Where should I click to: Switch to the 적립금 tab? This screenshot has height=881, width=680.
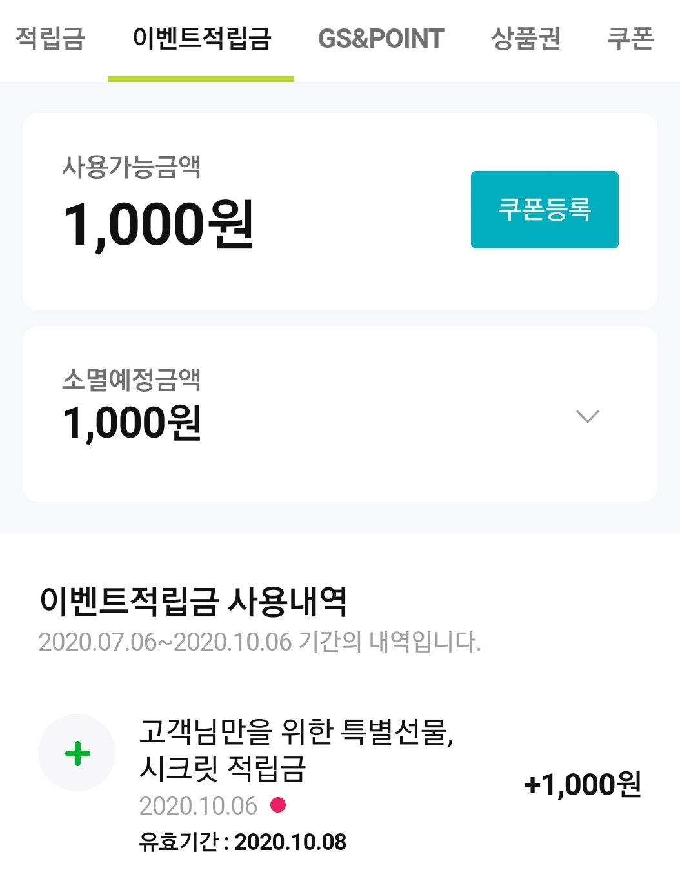click(50, 38)
